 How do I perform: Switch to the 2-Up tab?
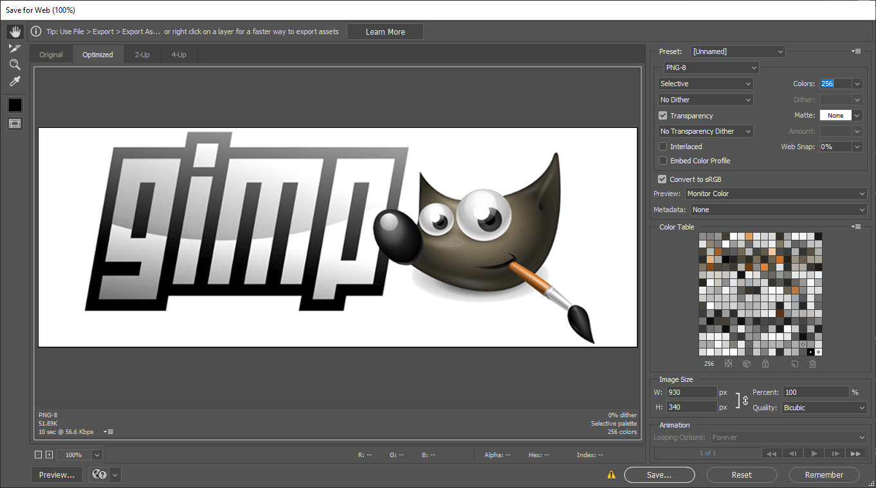(142, 55)
